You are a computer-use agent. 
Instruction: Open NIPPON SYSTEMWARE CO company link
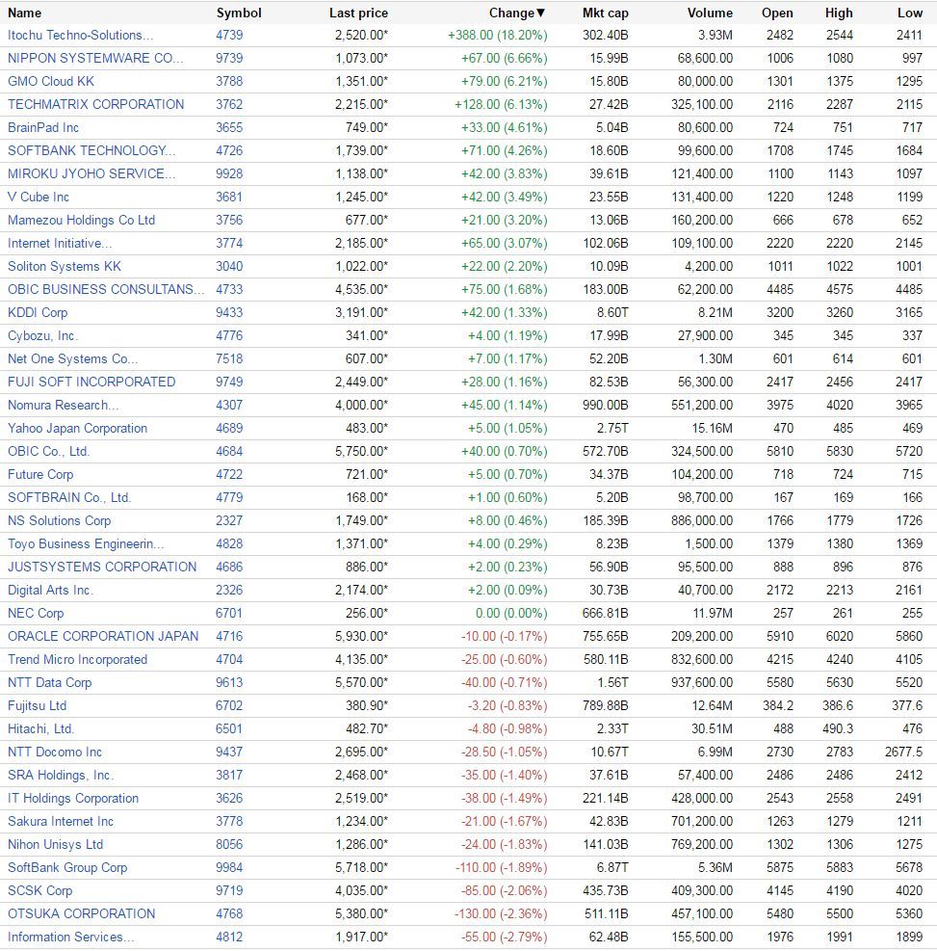95,58
